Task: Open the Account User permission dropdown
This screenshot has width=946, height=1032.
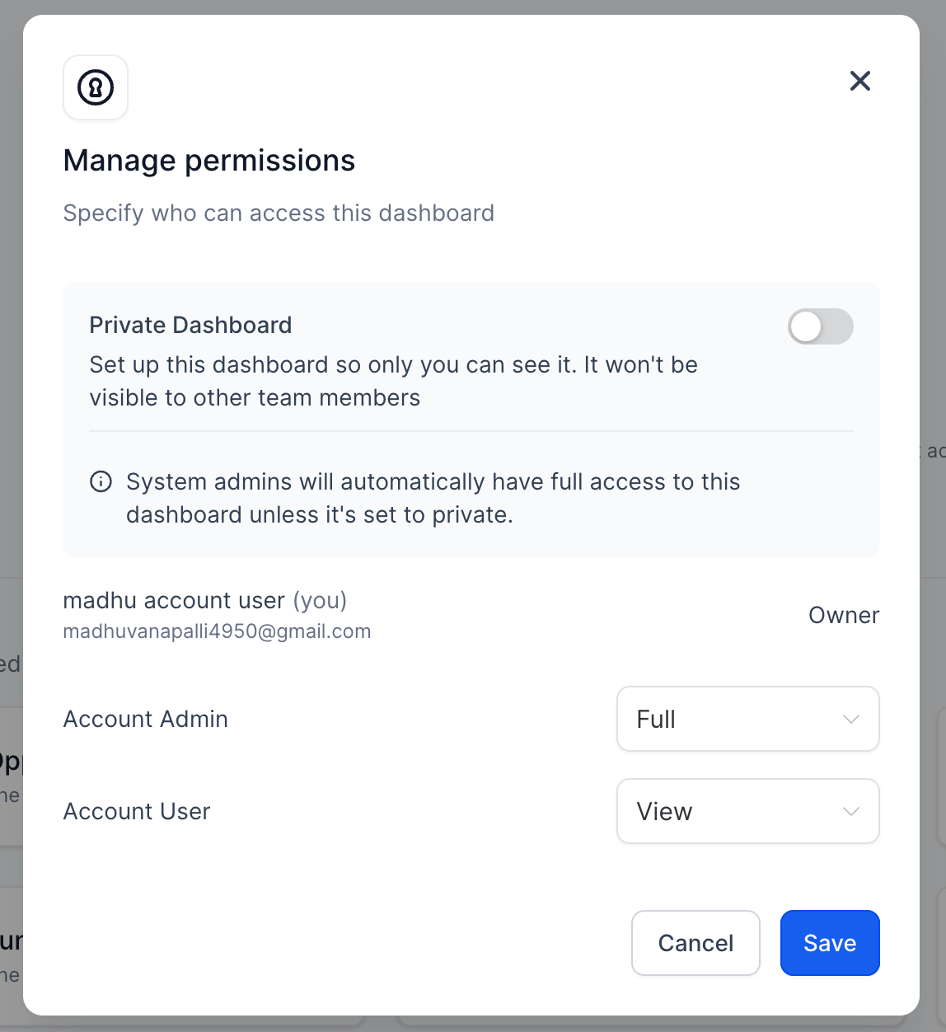Action: [x=748, y=811]
